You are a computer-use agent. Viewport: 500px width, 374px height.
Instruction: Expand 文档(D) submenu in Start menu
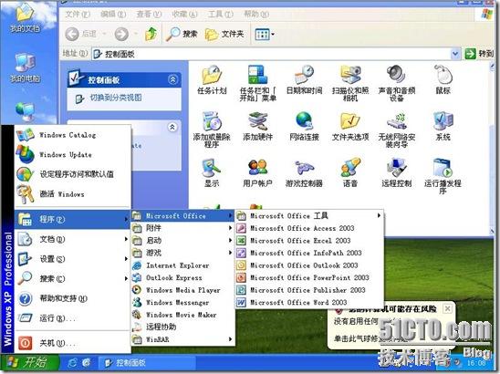click(x=73, y=239)
